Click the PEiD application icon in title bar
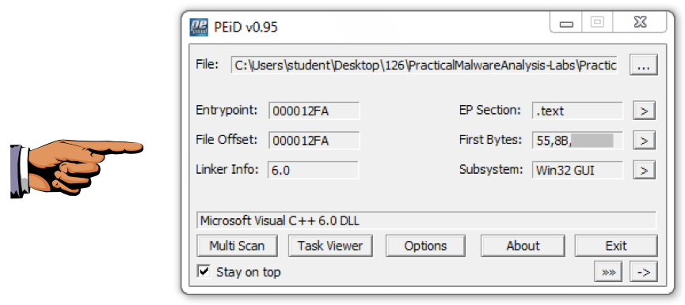 pyautogui.click(x=199, y=27)
